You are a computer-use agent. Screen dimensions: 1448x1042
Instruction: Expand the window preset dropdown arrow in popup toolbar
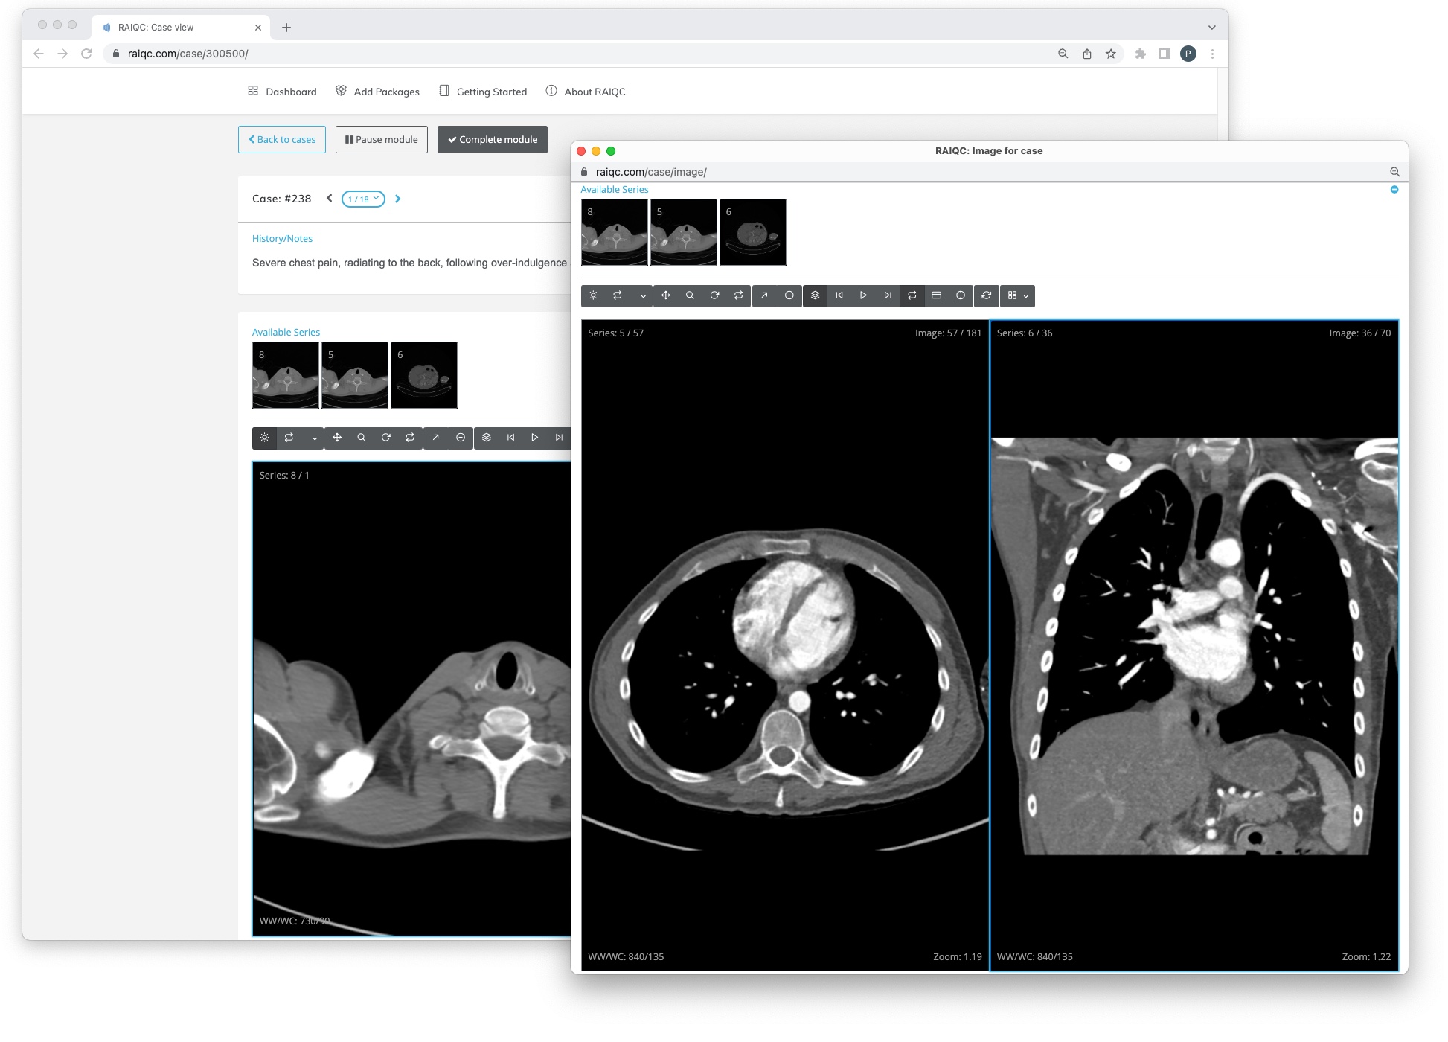pyautogui.click(x=643, y=296)
